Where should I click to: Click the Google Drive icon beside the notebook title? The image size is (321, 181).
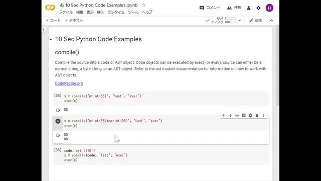[x=62, y=5]
